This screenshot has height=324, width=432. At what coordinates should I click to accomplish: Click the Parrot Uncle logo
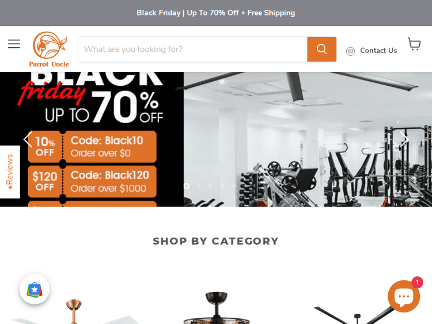tap(50, 49)
